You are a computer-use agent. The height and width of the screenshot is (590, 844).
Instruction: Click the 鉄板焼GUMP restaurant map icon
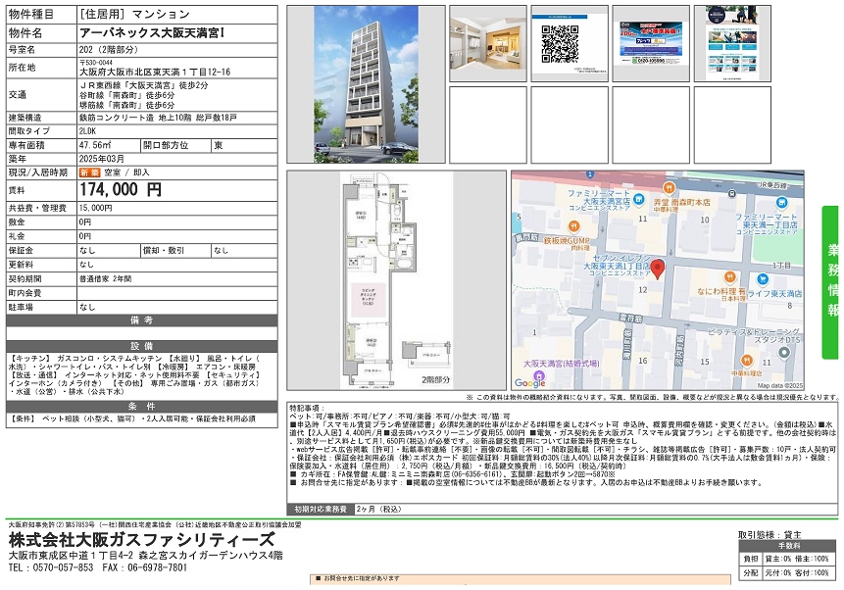[x=574, y=225]
